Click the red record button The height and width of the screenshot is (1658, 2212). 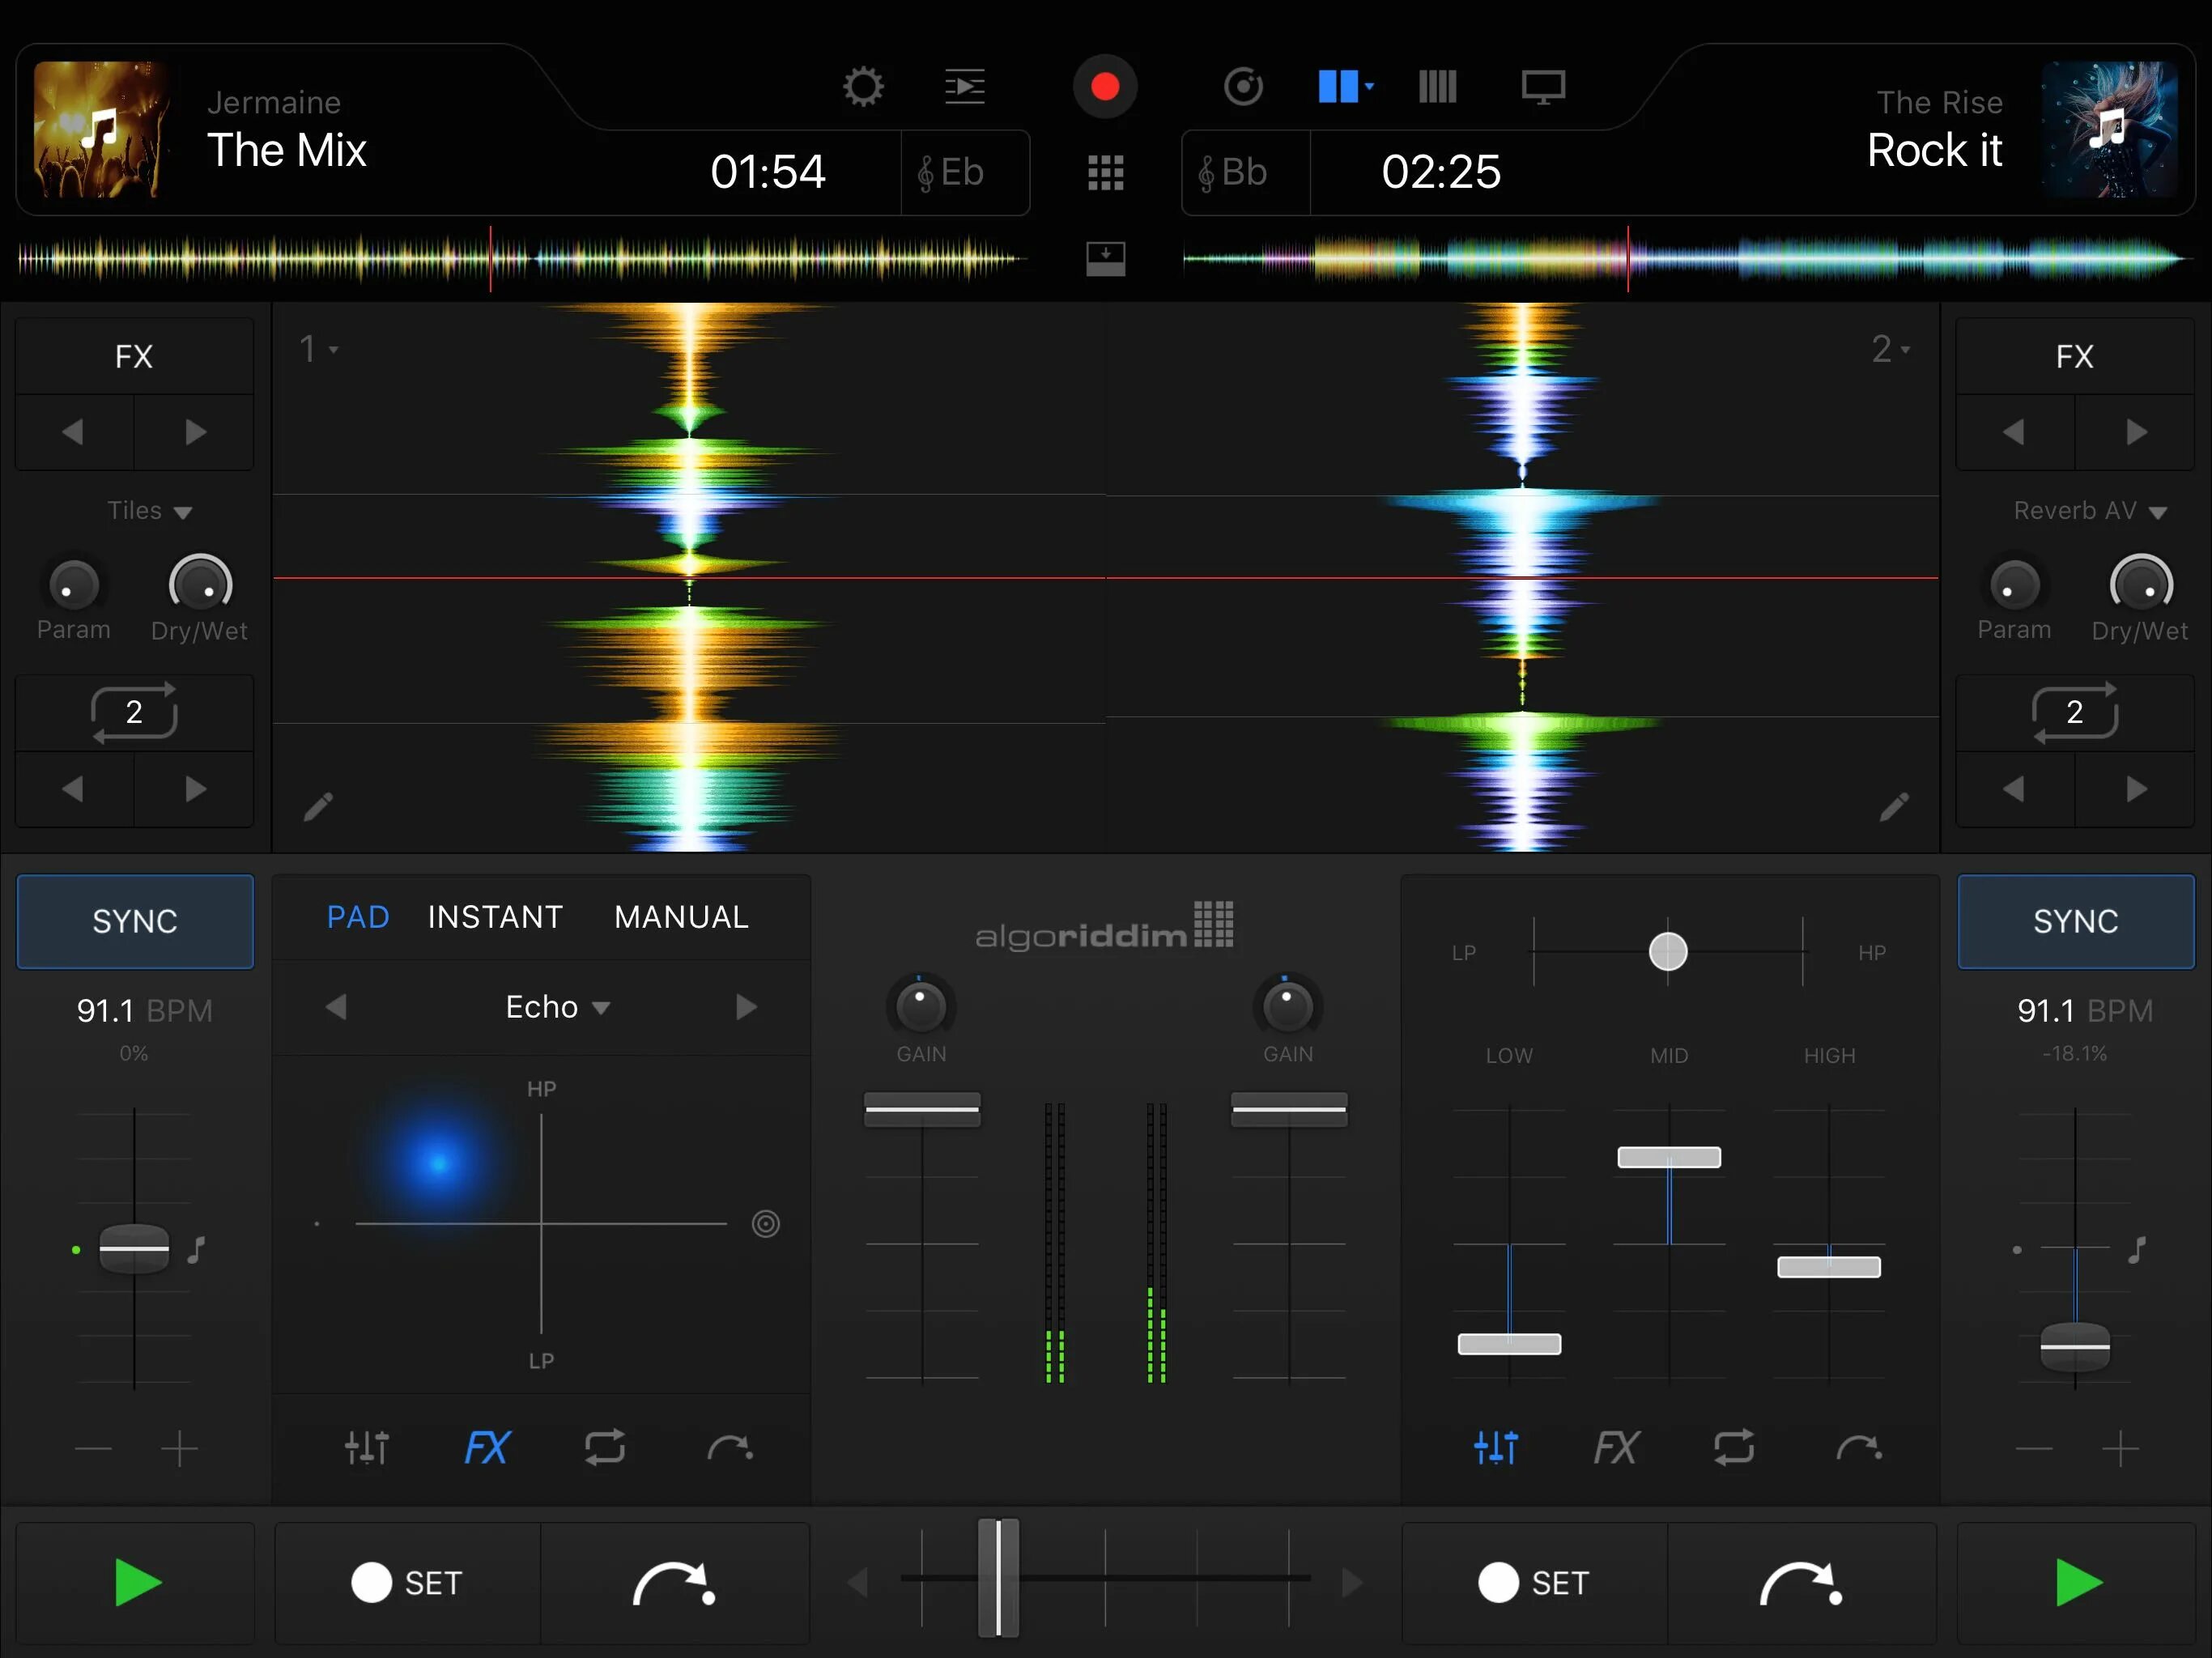(1104, 87)
